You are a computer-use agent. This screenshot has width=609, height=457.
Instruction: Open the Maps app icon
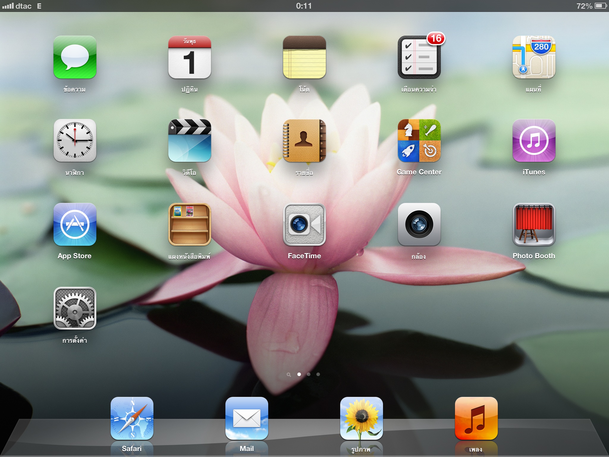click(x=534, y=57)
